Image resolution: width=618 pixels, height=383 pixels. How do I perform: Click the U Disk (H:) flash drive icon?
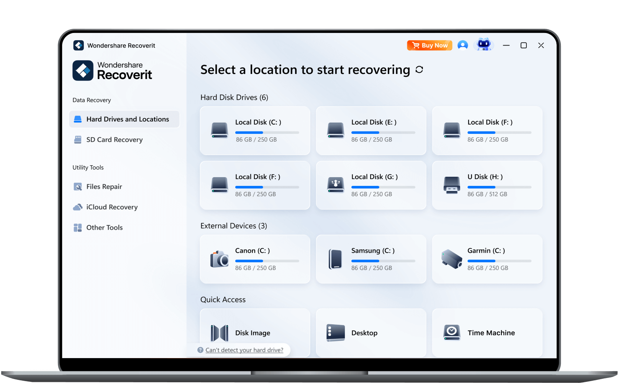(x=452, y=185)
